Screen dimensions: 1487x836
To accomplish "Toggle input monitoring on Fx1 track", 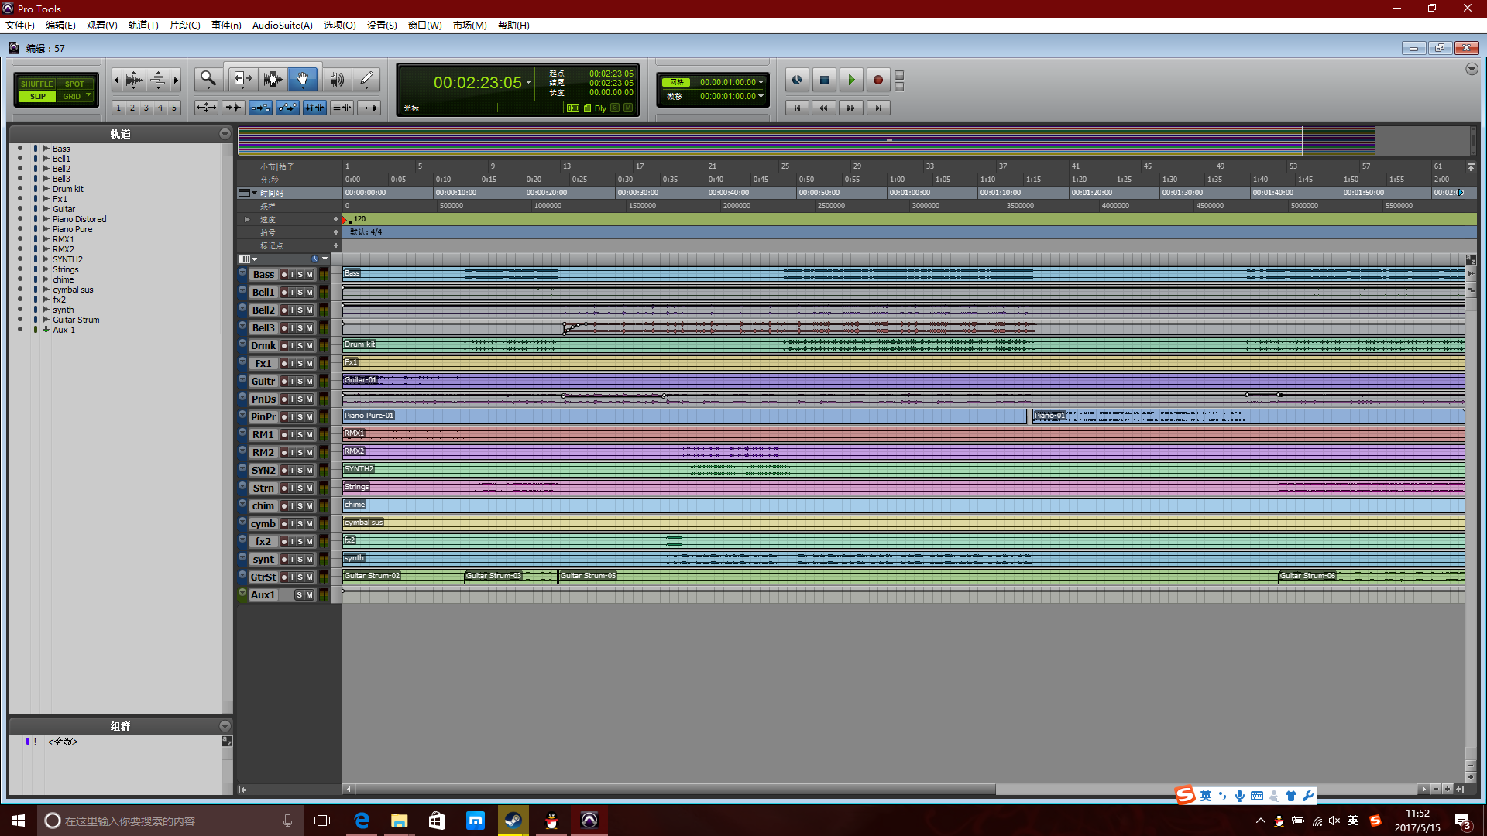I will [292, 364].
